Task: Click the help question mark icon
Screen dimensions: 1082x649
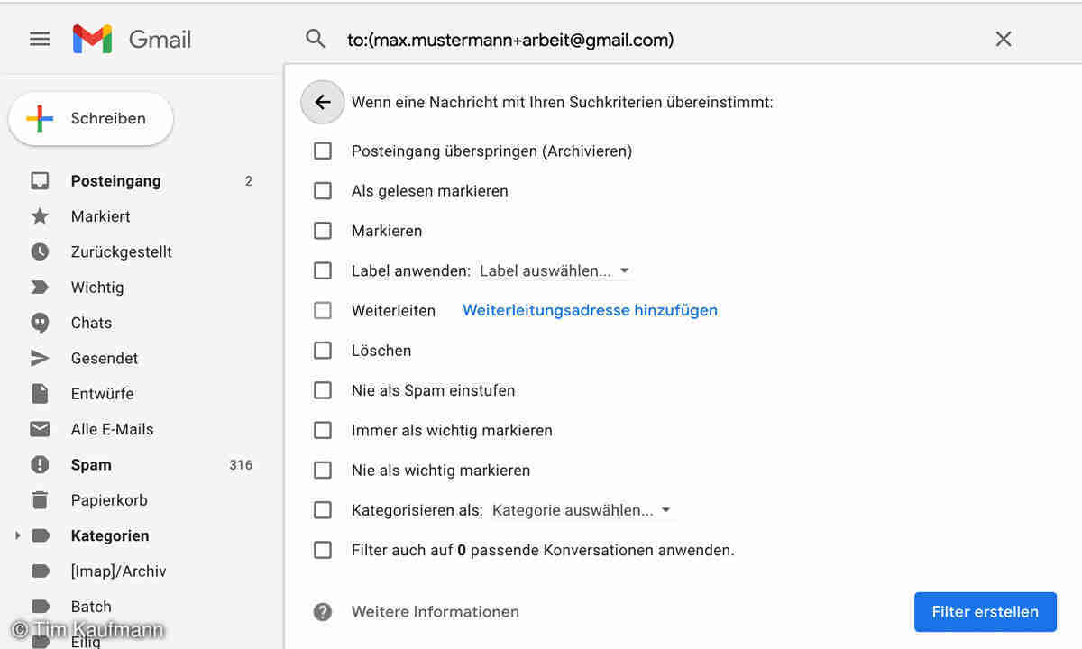Action: coord(323,612)
